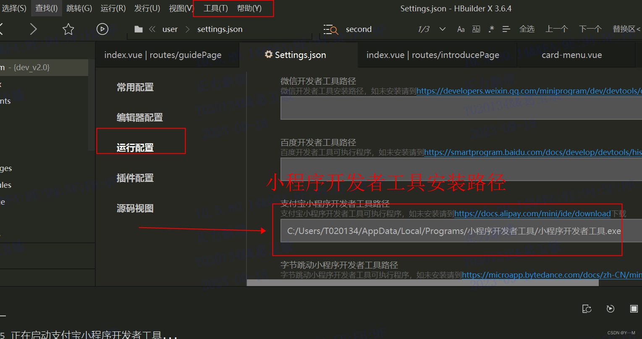This screenshot has width=642, height=339.
Task: Toggle whole word matching in find bar
Action: (477, 29)
